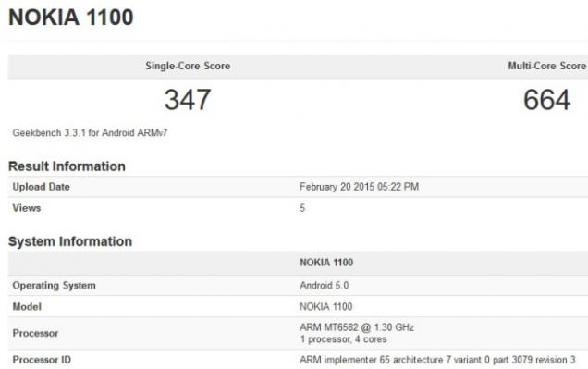Viewport: 588px width, 369px height.
Task: Click the Android 5.0 value
Action: pos(325,286)
